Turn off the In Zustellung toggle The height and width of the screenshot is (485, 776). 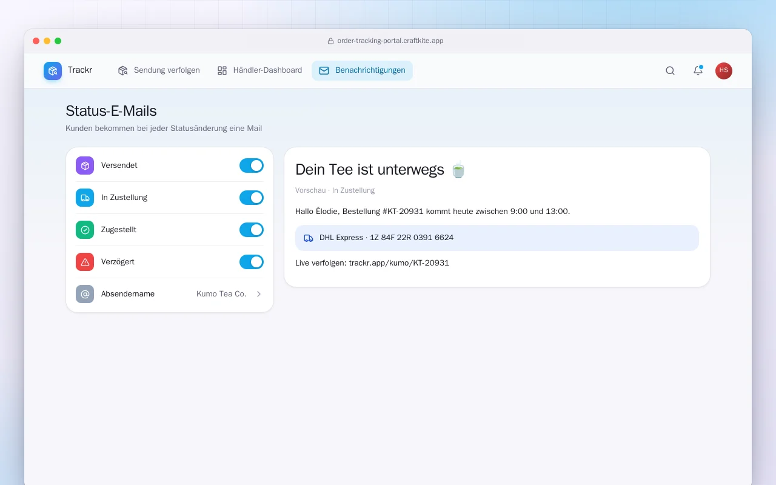[252, 198]
